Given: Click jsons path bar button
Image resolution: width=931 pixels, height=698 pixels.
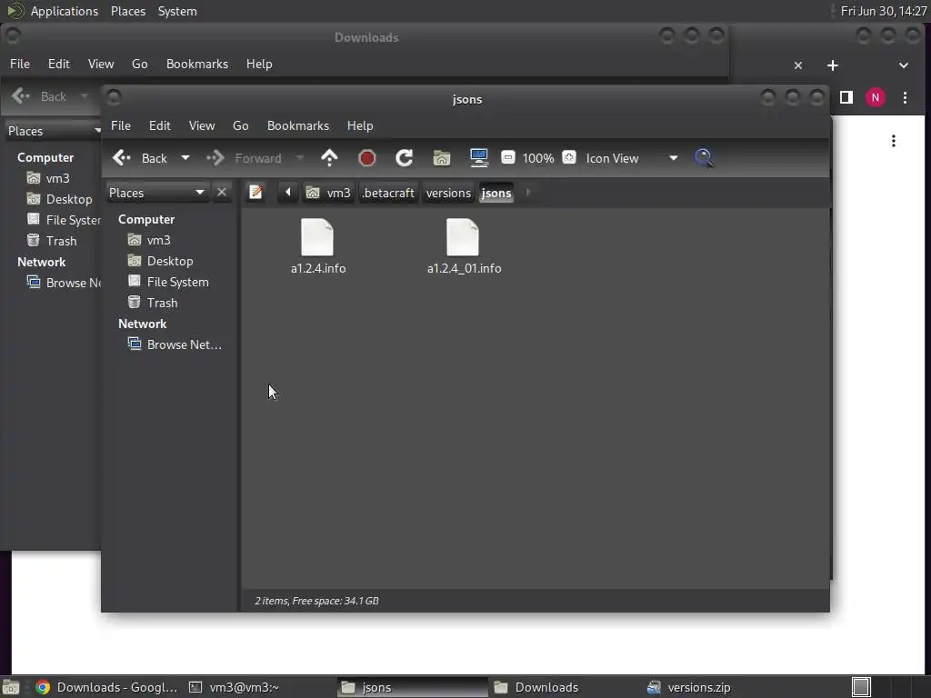Looking at the screenshot, I should pyautogui.click(x=496, y=193).
